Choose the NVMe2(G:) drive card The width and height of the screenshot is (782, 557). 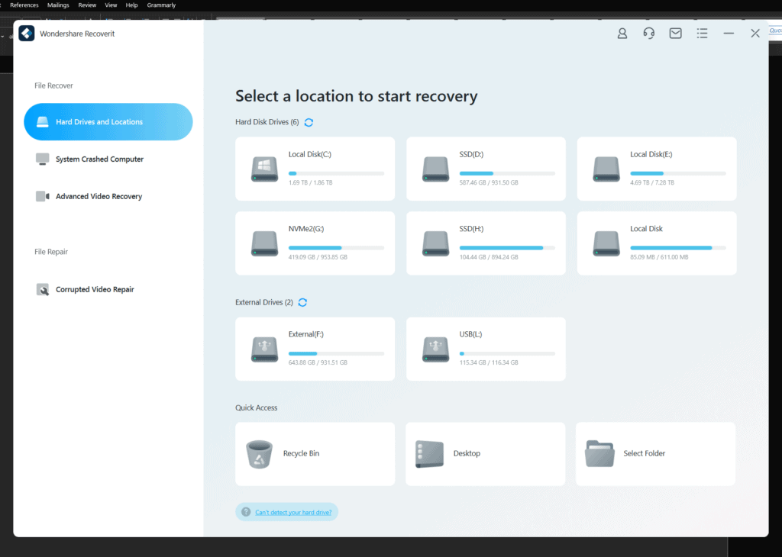coord(315,243)
